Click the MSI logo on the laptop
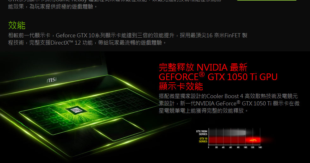 click(x=52, y=80)
